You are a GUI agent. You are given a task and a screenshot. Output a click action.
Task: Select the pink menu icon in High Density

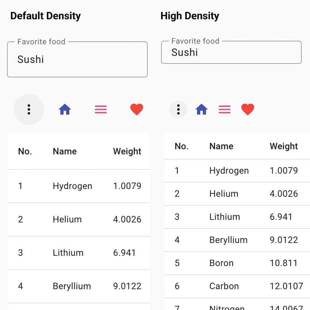coord(224,109)
